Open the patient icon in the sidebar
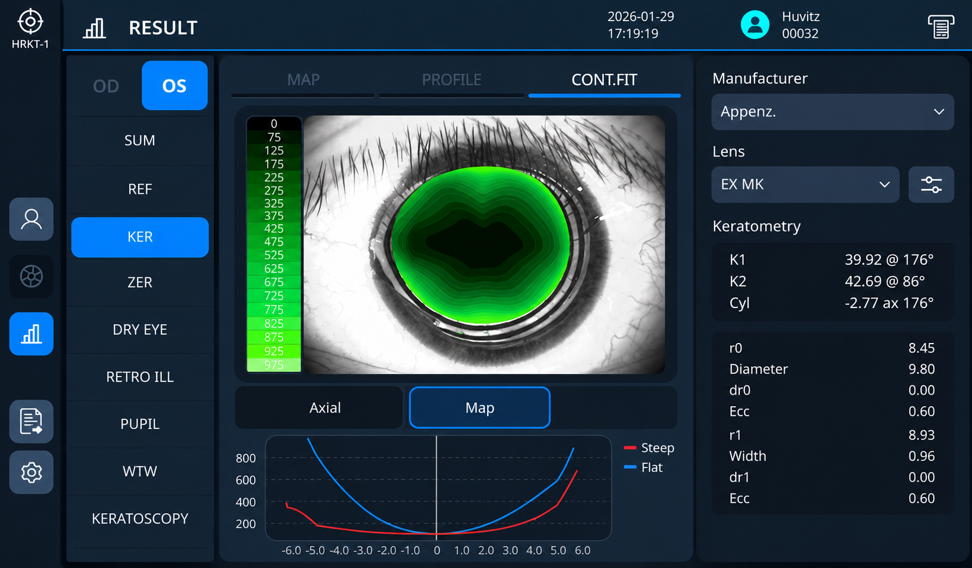 [31, 219]
